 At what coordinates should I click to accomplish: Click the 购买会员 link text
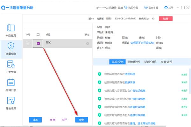(x=133, y=8)
